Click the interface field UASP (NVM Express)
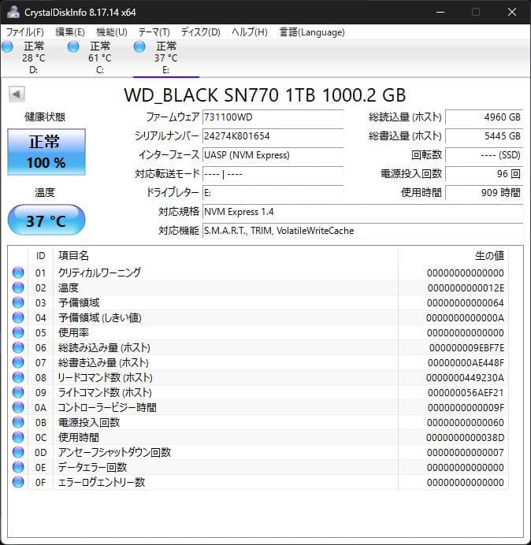Screen dimensions: 531x545 pyautogui.click(x=273, y=154)
